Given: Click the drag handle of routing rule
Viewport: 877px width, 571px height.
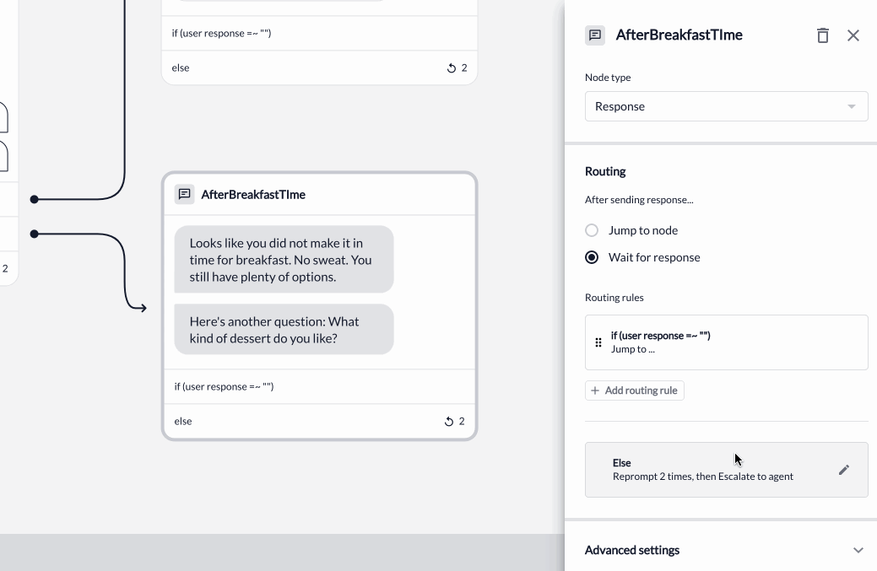Looking at the screenshot, I should tap(598, 342).
